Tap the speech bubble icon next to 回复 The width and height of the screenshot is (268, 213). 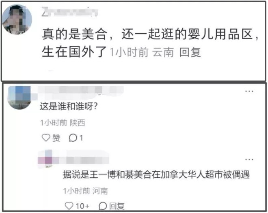[x=103, y=206]
